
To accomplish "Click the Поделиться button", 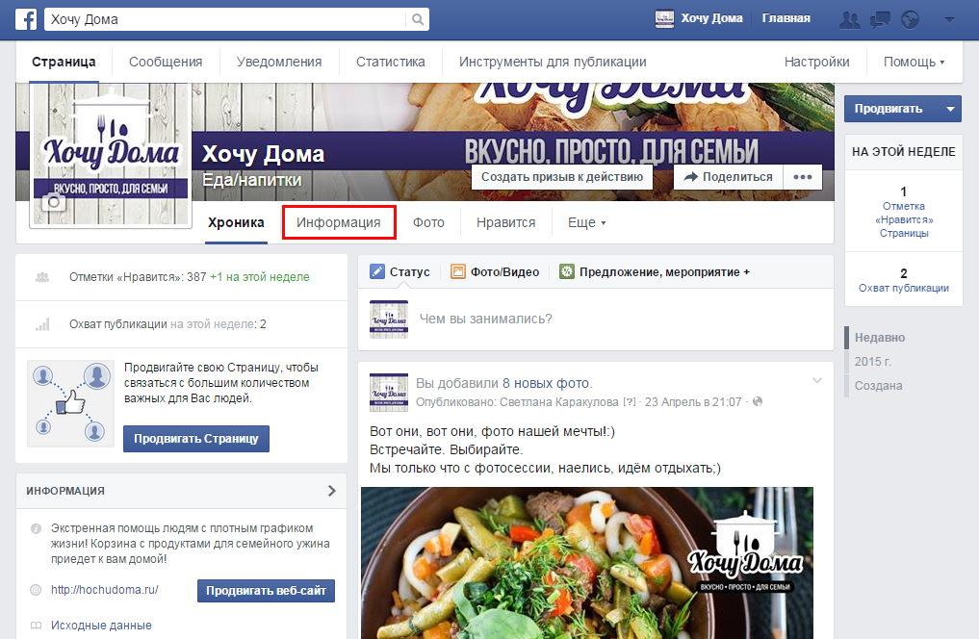I will pyautogui.click(x=728, y=177).
